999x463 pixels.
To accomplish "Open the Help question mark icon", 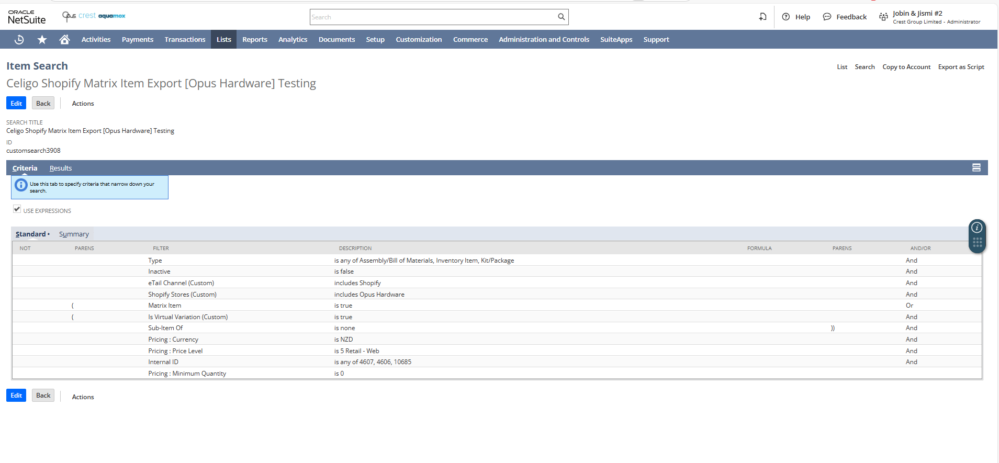I will coord(785,17).
